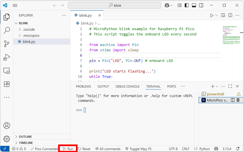
Task: Open the Explorer view in activity bar
Action: pyautogui.click(x=6, y=17)
